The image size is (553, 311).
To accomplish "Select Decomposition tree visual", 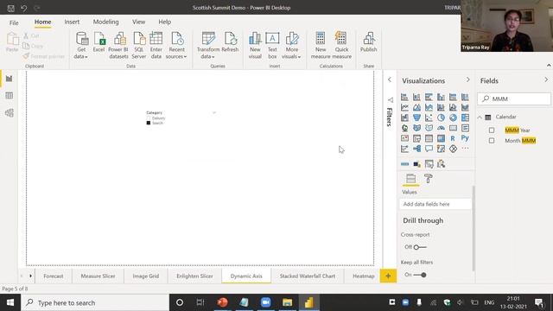I will point(416,149).
